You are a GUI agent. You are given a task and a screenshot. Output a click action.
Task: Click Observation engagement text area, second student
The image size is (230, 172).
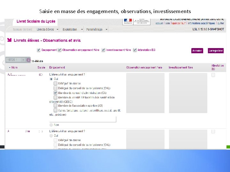[145, 139]
